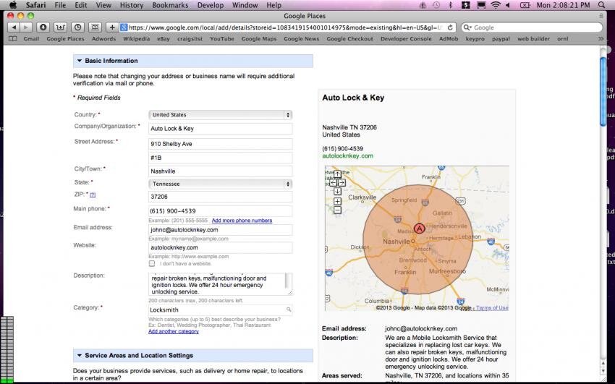Pan the map left with the arrow
Image resolution: width=615 pixels, height=384 pixels.
pyautogui.click(x=333, y=182)
